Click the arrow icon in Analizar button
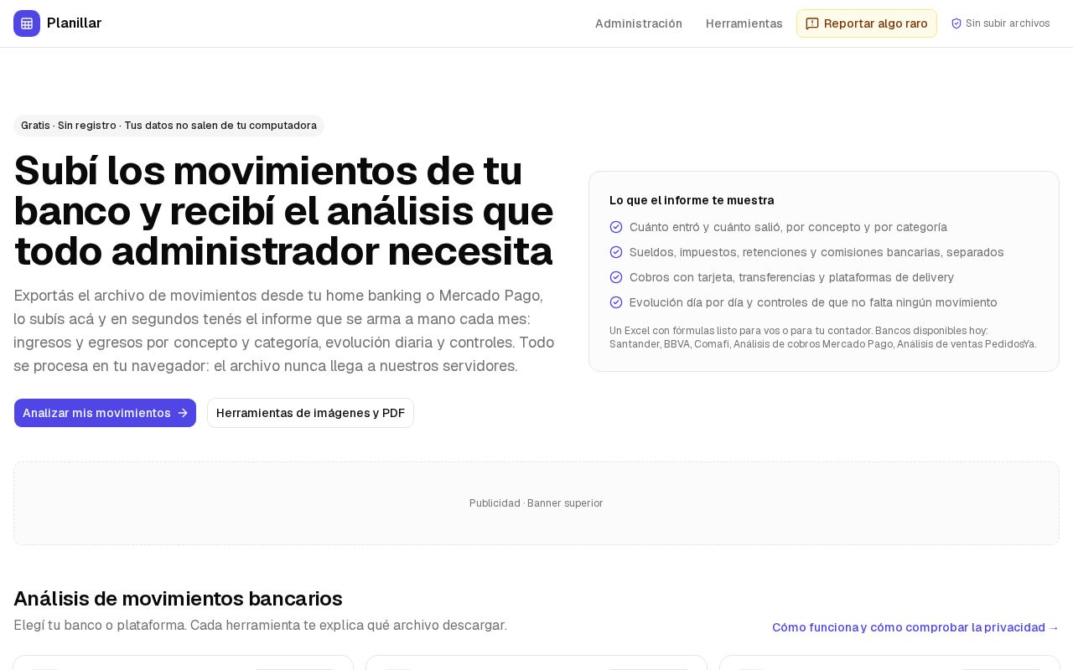The image size is (1073, 670). coord(183,413)
